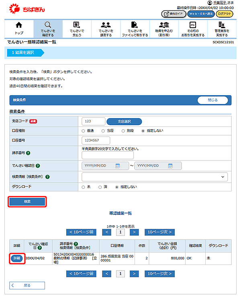Click the 請求番号 input field
241x299 pixels.
point(108,155)
